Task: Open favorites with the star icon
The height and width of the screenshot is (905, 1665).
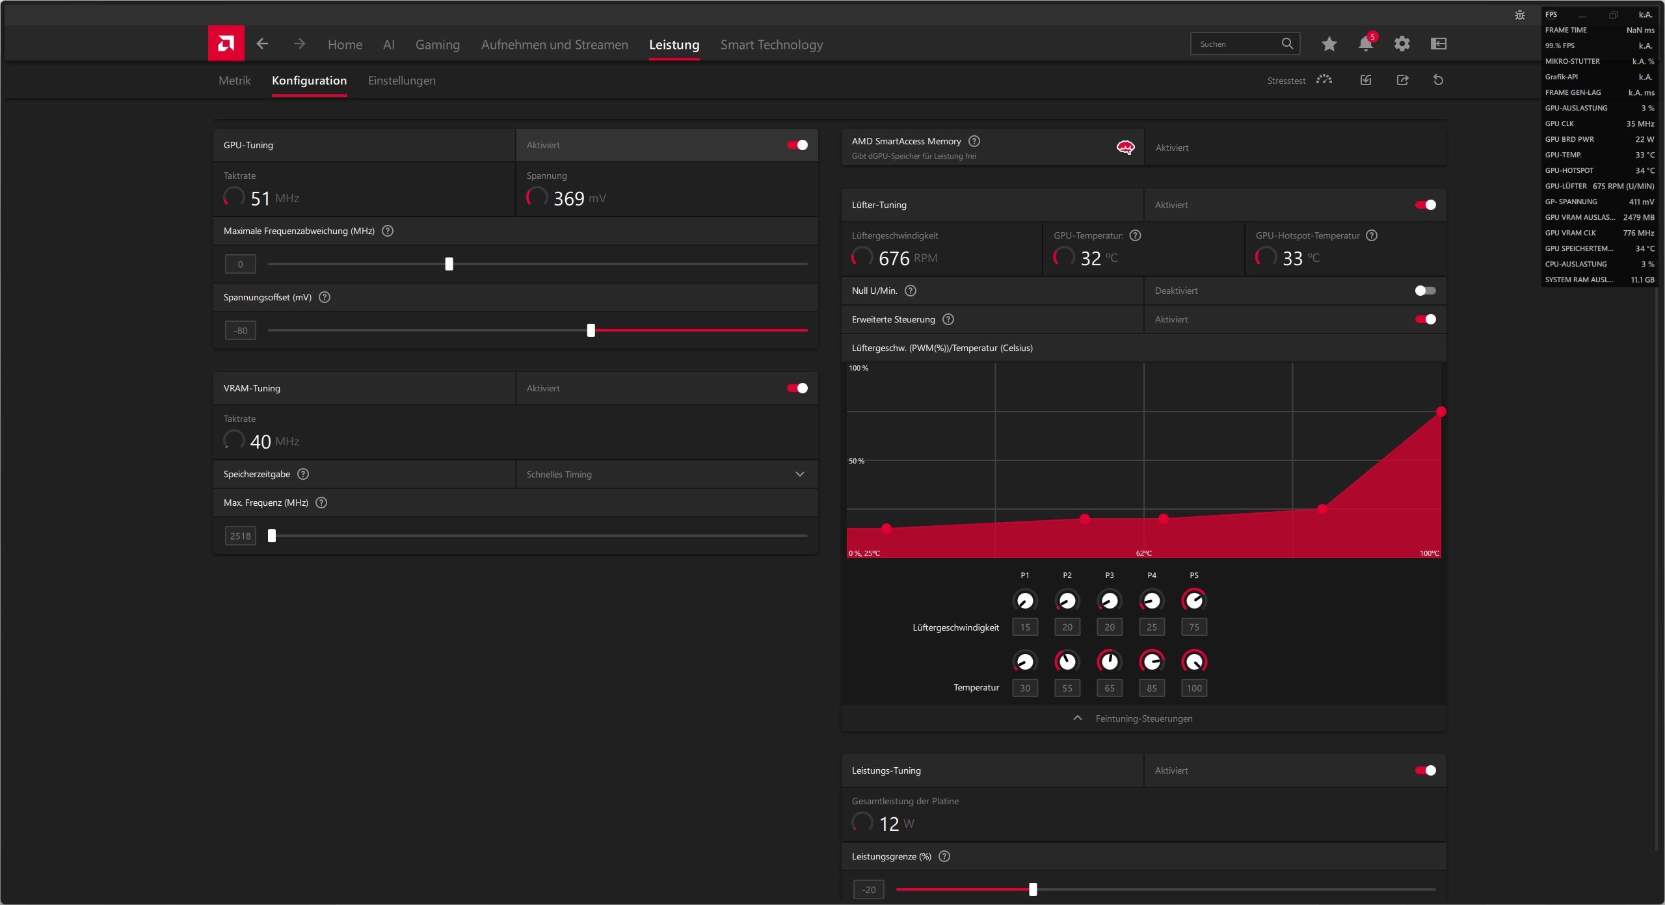Action: coord(1329,44)
